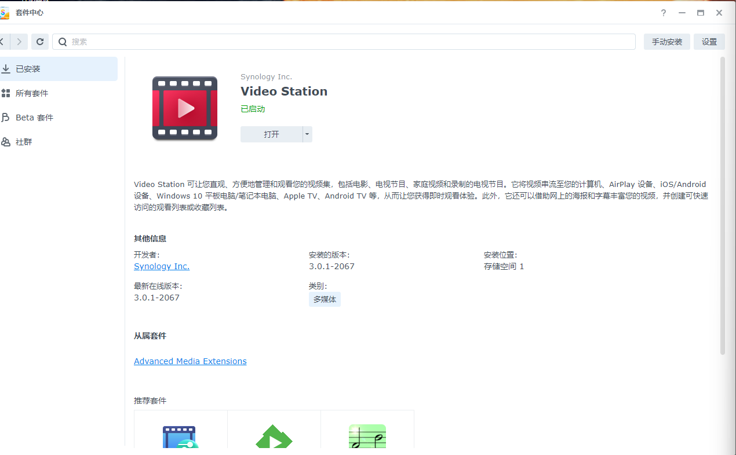Click the 多媒体 category tag
736x455 pixels.
[x=325, y=299]
